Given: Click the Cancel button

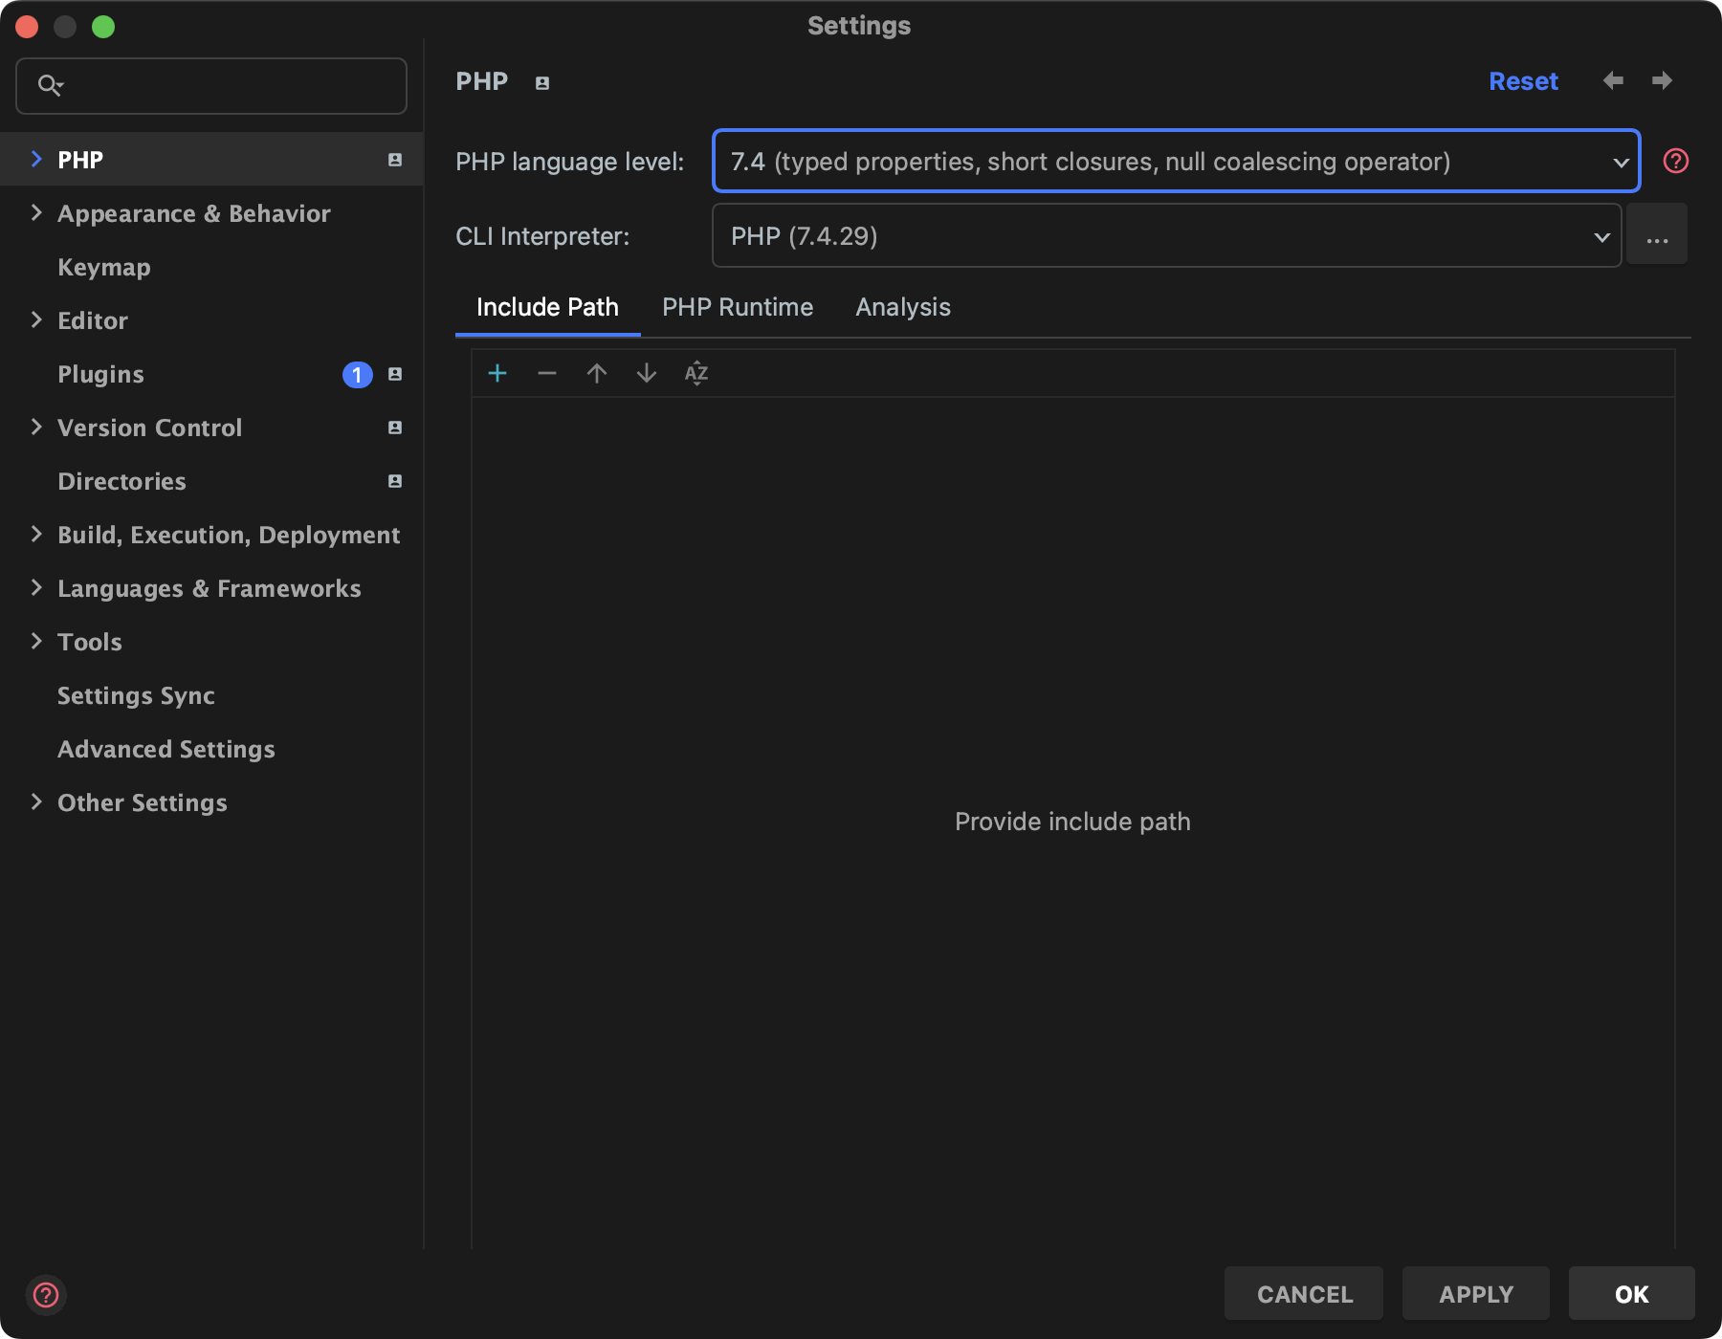Looking at the screenshot, I should pyautogui.click(x=1304, y=1294).
